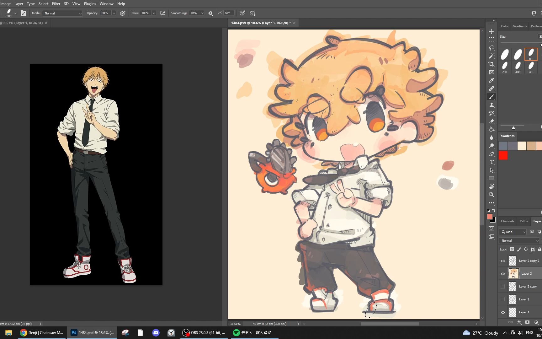Hide Layer 2 copy 2

503,261
